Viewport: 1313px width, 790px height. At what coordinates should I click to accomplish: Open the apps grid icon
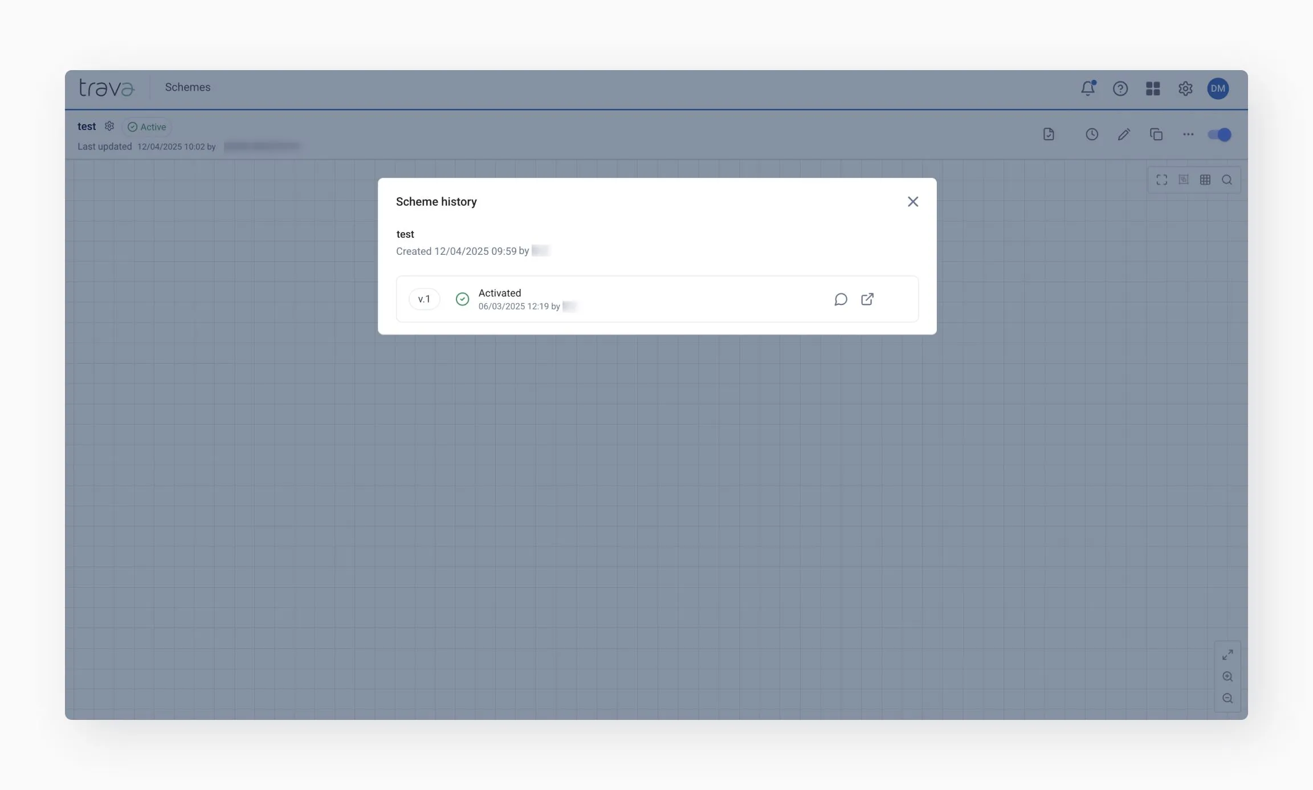(x=1153, y=88)
